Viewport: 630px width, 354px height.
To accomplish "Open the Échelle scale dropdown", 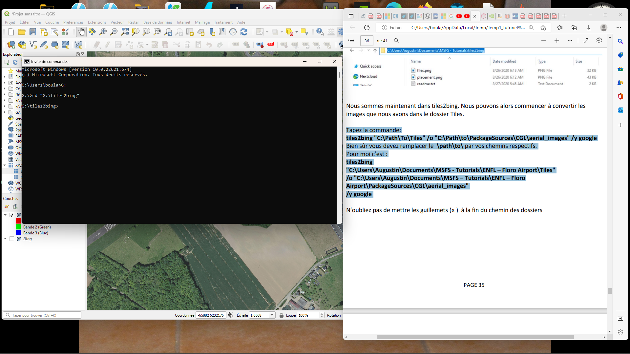I will pos(272,315).
